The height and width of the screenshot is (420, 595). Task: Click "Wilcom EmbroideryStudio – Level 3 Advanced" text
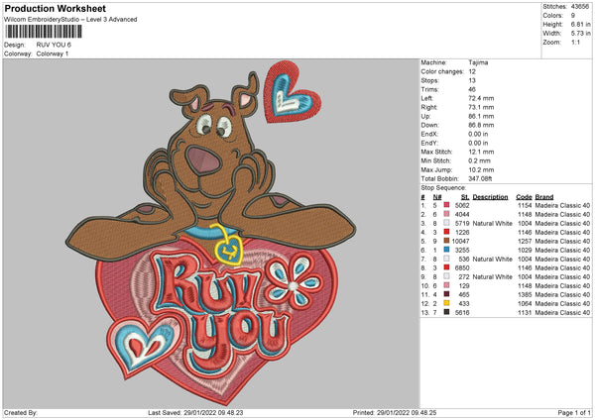(x=70, y=20)
